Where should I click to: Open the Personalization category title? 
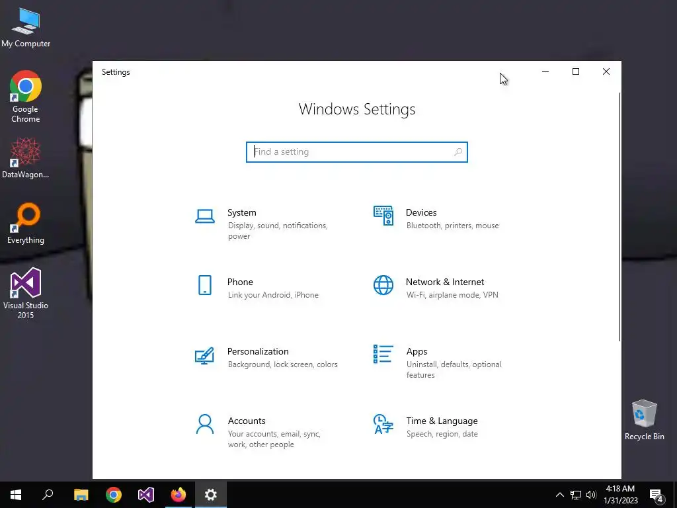(x=258, y=352)
